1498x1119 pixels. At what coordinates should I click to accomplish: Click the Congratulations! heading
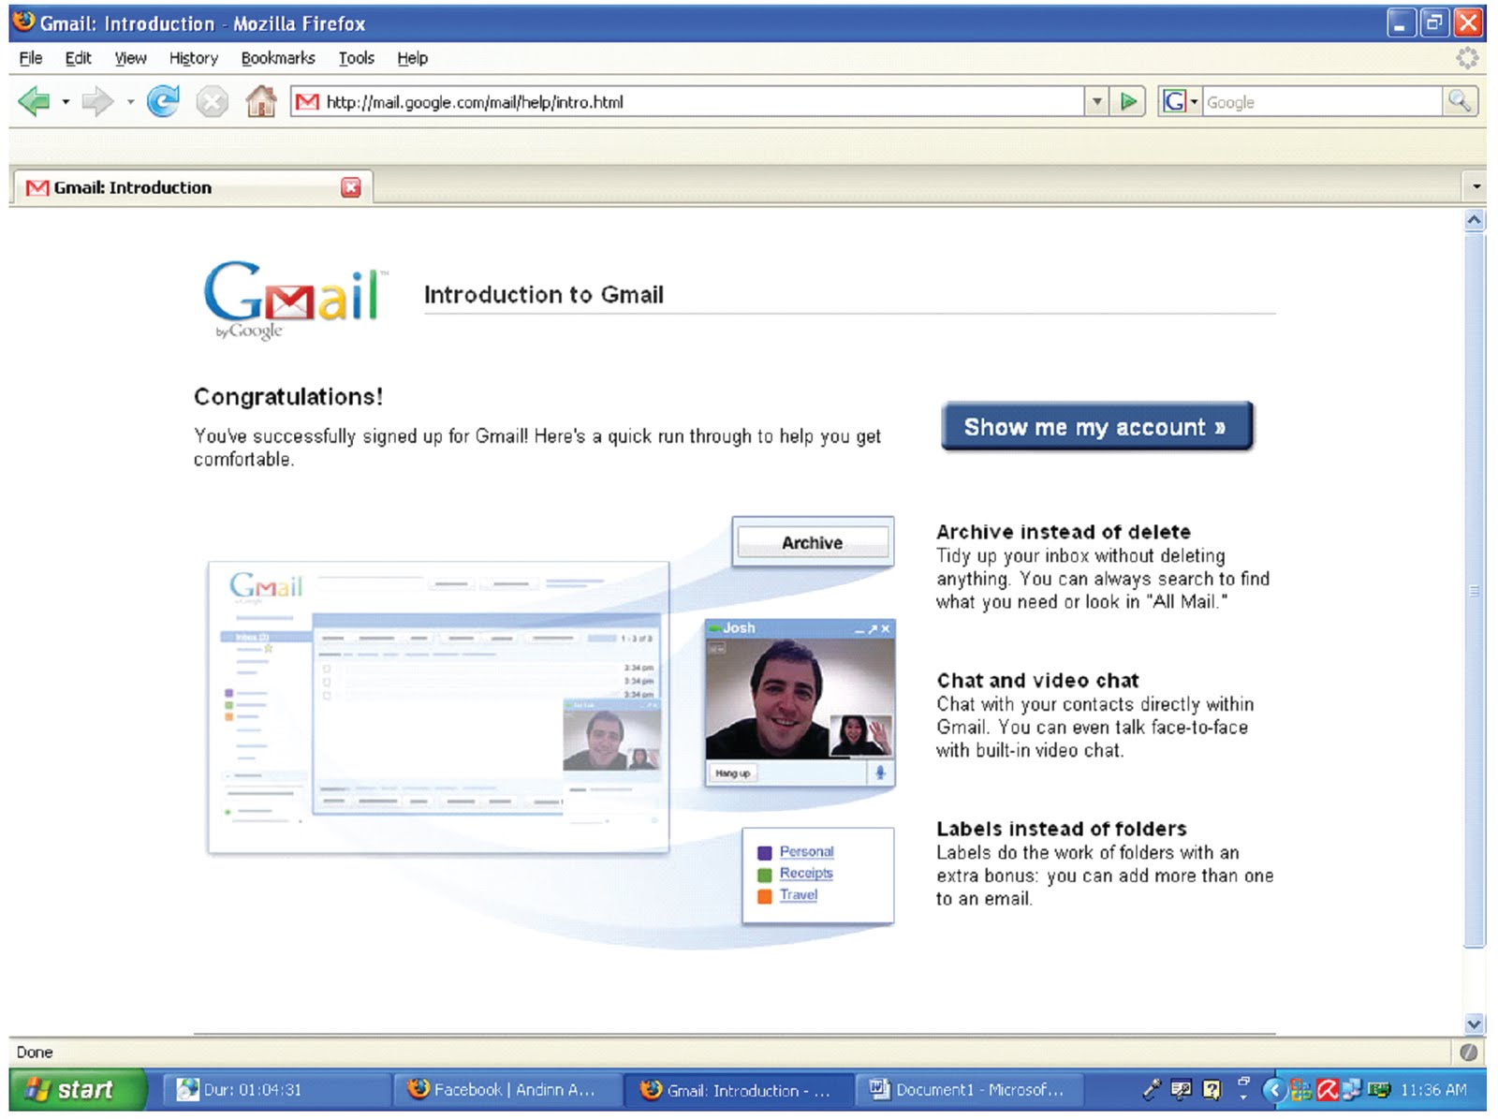tap(288, 397)
